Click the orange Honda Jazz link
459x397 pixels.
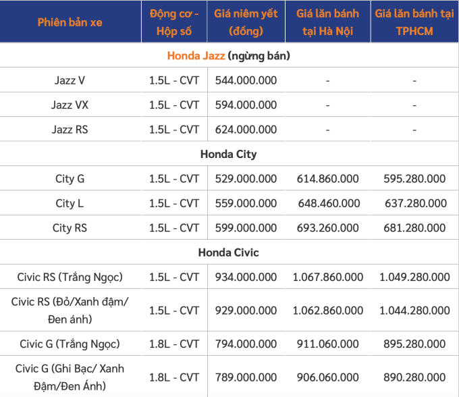click(196, 56)
